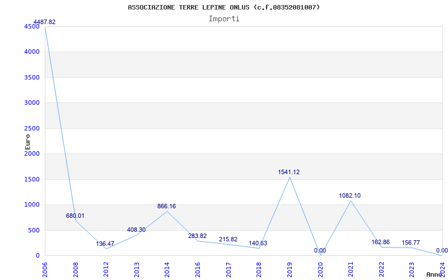
Task: Click the 4500 y-axis tick label
Action: [x=32, y=26]
